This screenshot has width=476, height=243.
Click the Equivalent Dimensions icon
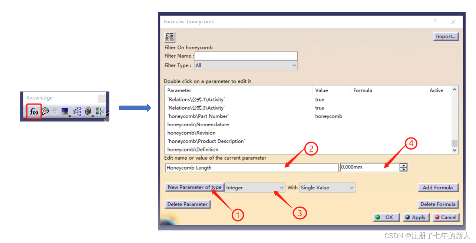pyautogui.click(x=99, y=111)
